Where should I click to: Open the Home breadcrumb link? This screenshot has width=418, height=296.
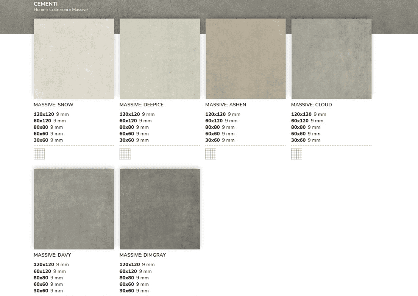point(39,9)
